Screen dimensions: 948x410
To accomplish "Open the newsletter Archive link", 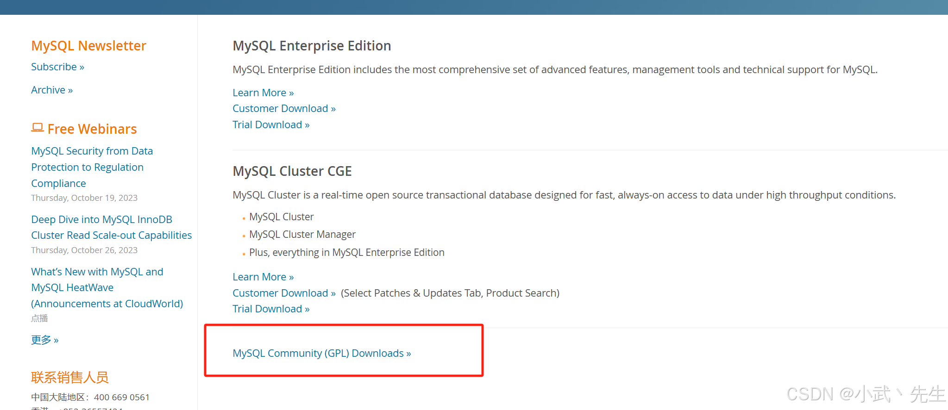I will click(x=52, y=90).
